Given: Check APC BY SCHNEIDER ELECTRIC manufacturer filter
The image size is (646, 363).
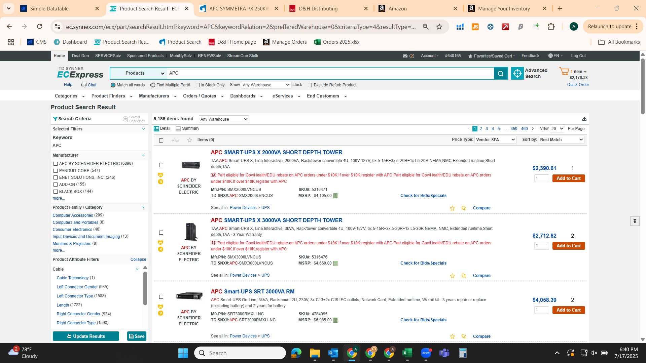Looking at the screenshot, I should (56, 164).
